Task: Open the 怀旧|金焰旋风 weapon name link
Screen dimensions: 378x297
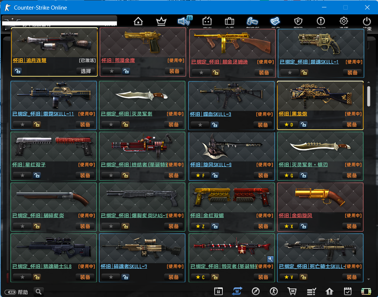Action: coord(295,215)
